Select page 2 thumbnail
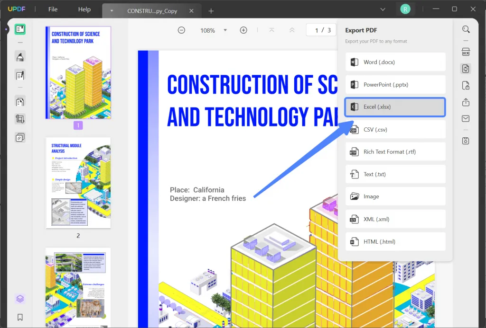The width and height of the screenshot is (486, 328). pyautogui.click(x=78, y=183)
